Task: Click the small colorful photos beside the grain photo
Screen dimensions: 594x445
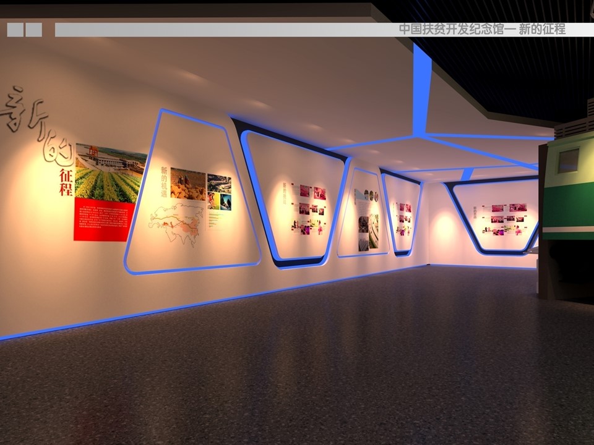Action: click(219, 192)
